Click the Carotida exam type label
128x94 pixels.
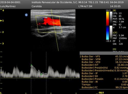37,6
